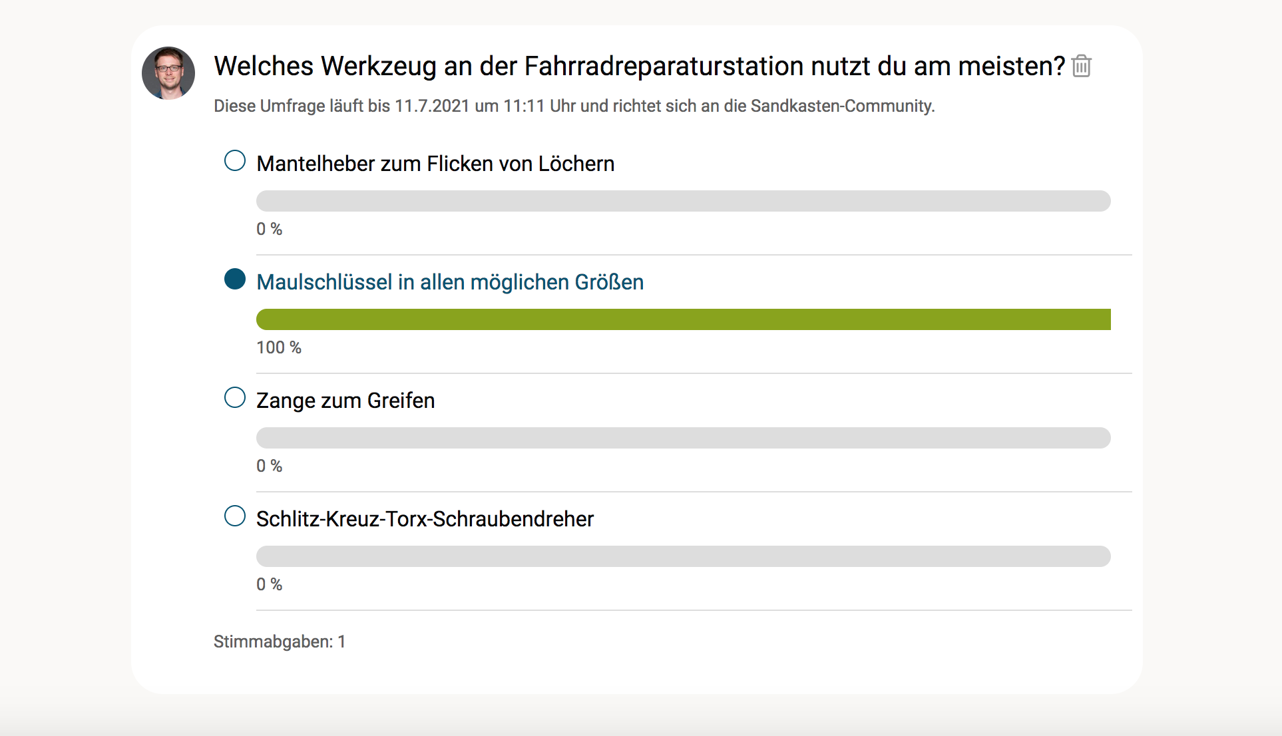This screenshot has height=736, width=1282.
Task: Click the poll deadline info text
Action: 574,106
